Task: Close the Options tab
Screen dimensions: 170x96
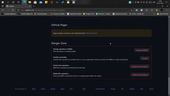Action: click(30, 6)
